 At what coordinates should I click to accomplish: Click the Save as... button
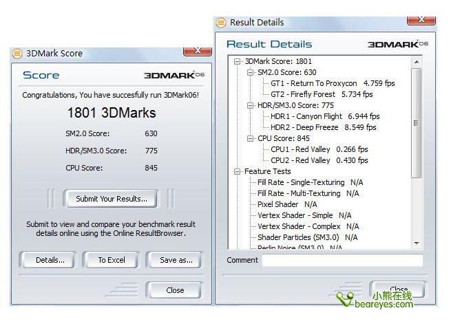pyautogui.click(x=176, y=260)
